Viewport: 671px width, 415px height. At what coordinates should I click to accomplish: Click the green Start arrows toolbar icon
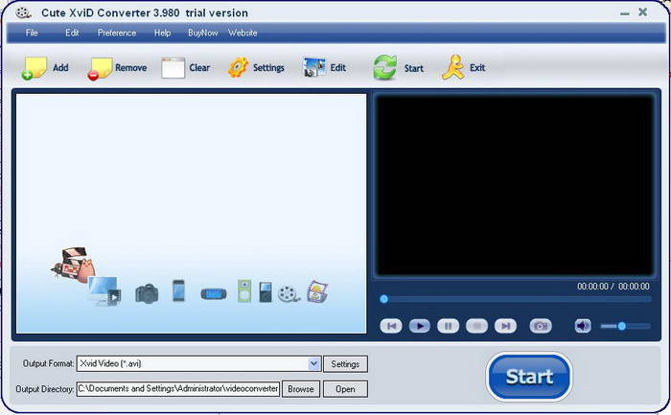pyautogui.click(x=384, y=68)
